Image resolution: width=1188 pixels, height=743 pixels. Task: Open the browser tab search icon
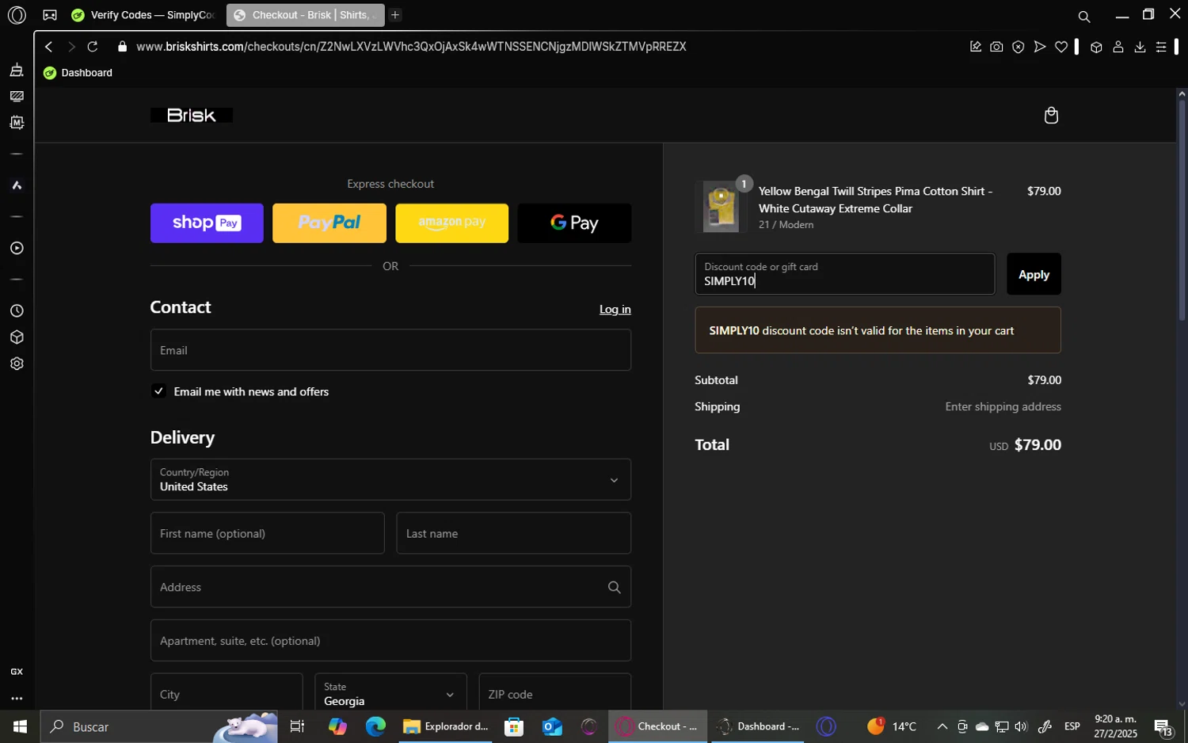pos(1083,16)
